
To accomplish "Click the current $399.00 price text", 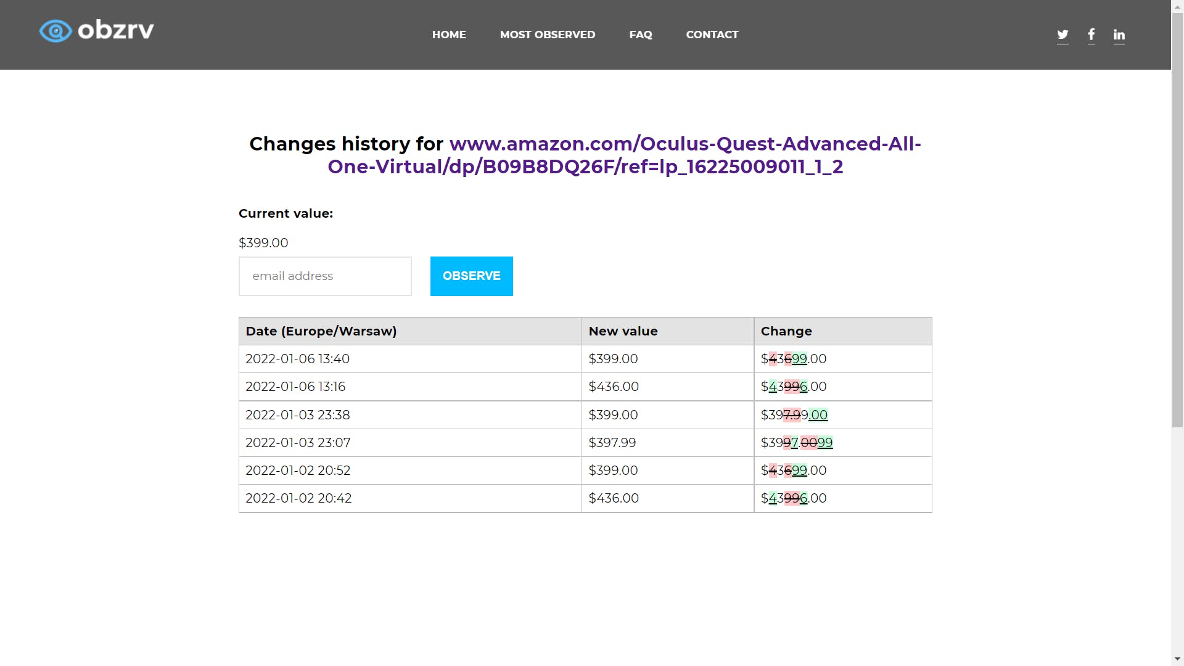I will click(263, 243).
